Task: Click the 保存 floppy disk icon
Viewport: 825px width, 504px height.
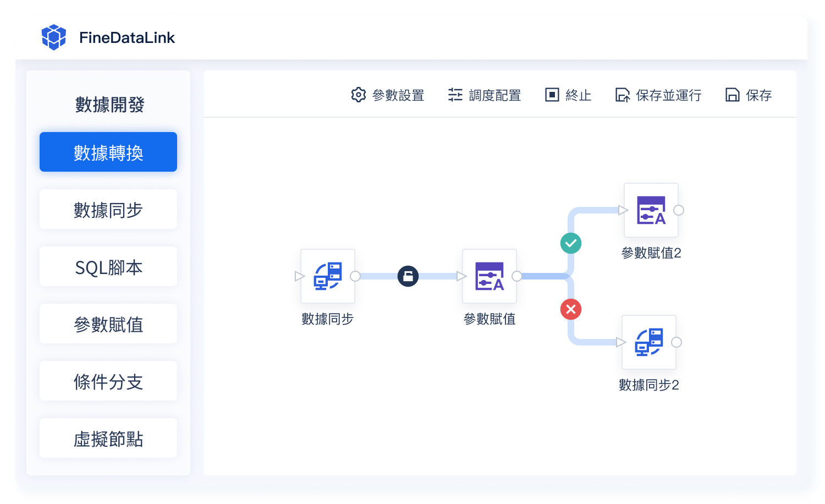Action: (x=733, y=95)
